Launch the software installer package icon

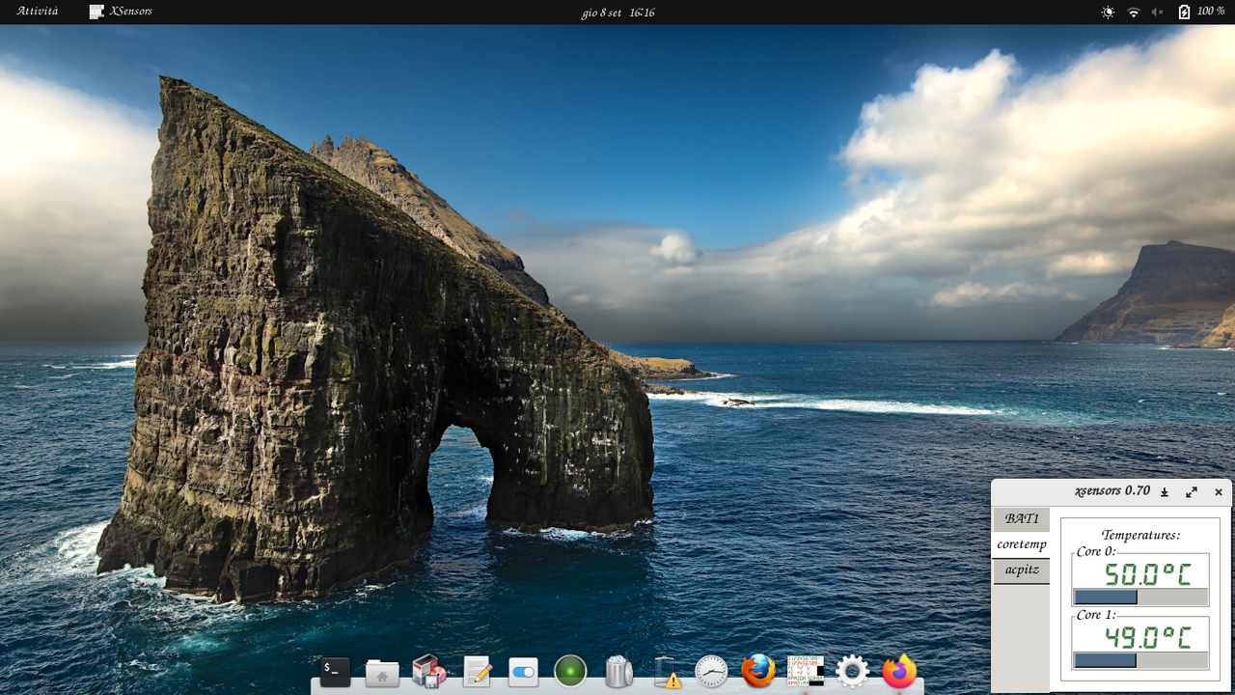[429, 671]
